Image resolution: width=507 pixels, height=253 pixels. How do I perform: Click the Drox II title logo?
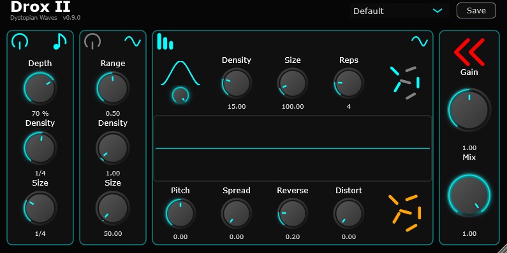pos(40,6)
